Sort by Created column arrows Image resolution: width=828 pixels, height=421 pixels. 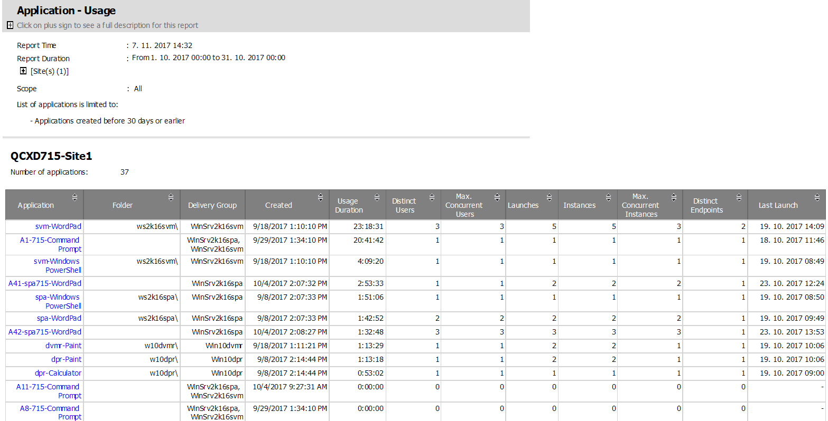coord(320,197)
